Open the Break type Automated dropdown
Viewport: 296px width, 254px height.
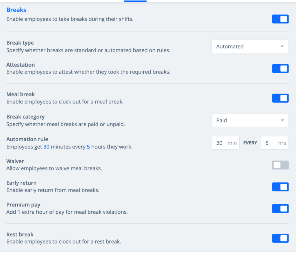pyautogui.click(x=250, y=46)
